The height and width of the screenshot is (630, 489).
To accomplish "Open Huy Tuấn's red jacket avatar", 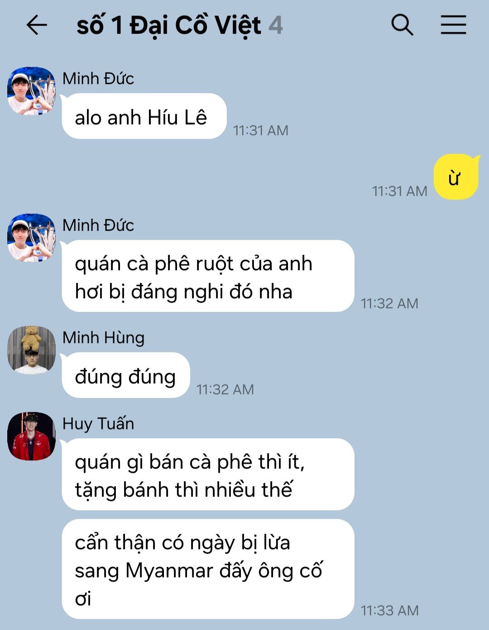I will point(31,436).
